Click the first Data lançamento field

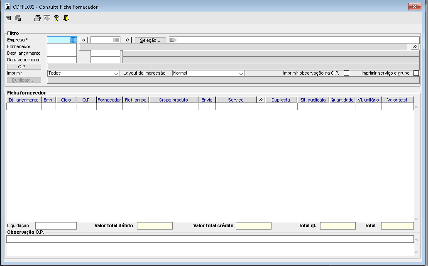(62, 53)
